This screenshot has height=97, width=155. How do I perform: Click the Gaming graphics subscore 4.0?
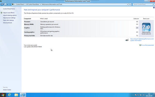[x=137, y=32]
